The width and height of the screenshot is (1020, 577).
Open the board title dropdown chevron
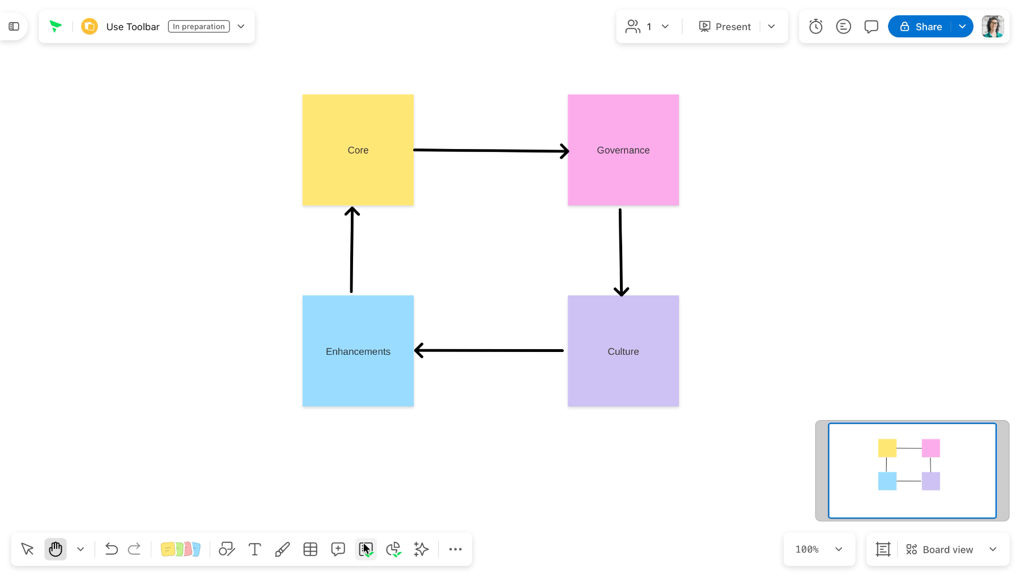tap(241, 27)
